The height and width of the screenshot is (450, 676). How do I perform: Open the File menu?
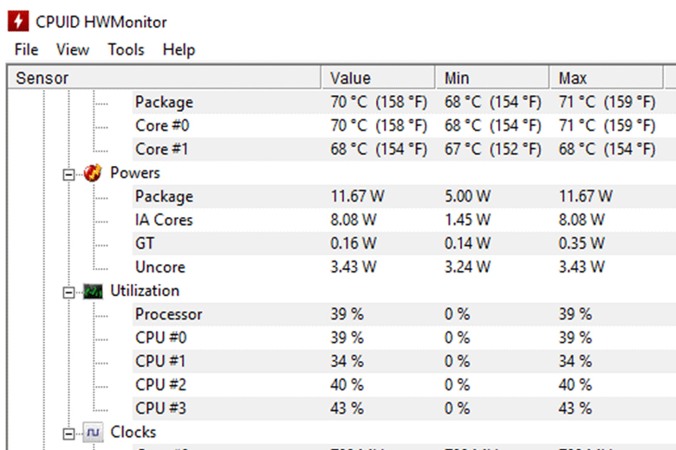26,49
